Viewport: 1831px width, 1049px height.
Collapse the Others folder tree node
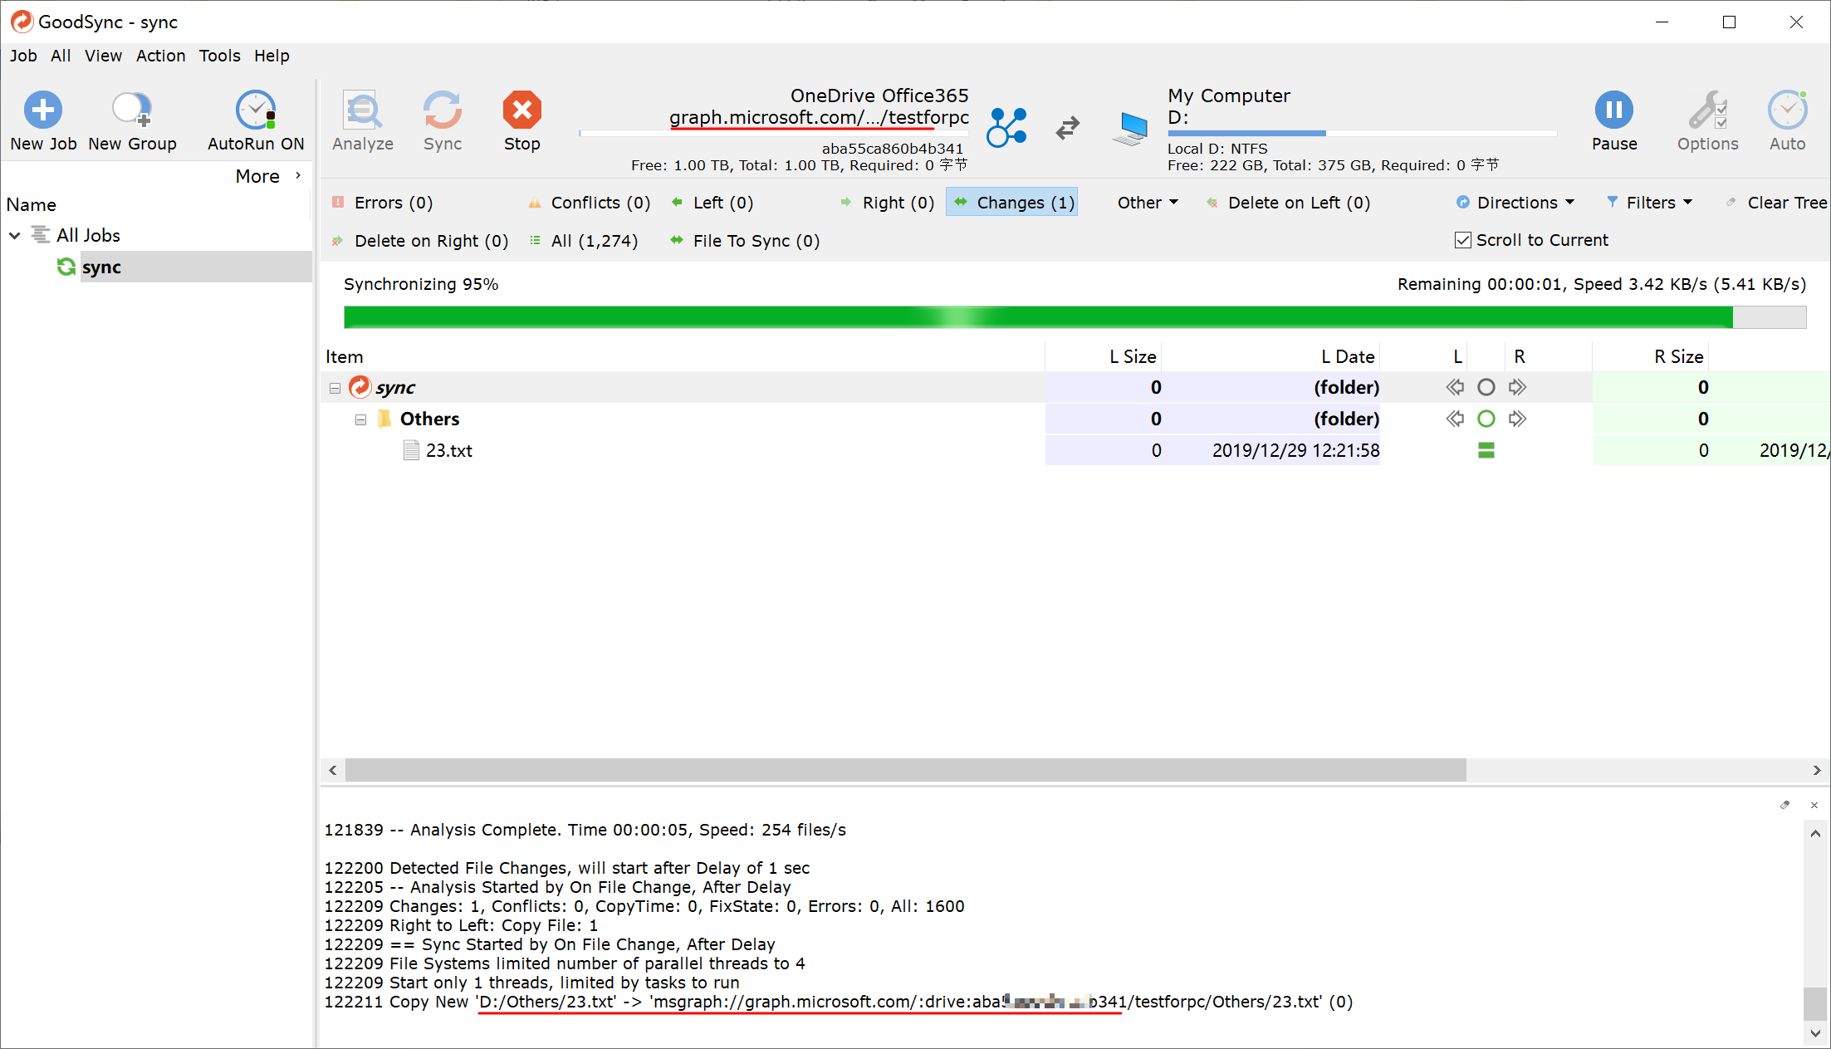click(x=360, y=419)
